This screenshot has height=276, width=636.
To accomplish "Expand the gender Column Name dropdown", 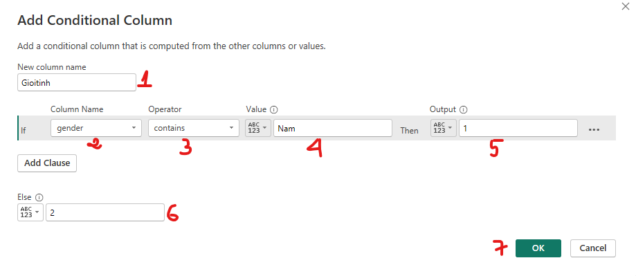I will 96,128.
